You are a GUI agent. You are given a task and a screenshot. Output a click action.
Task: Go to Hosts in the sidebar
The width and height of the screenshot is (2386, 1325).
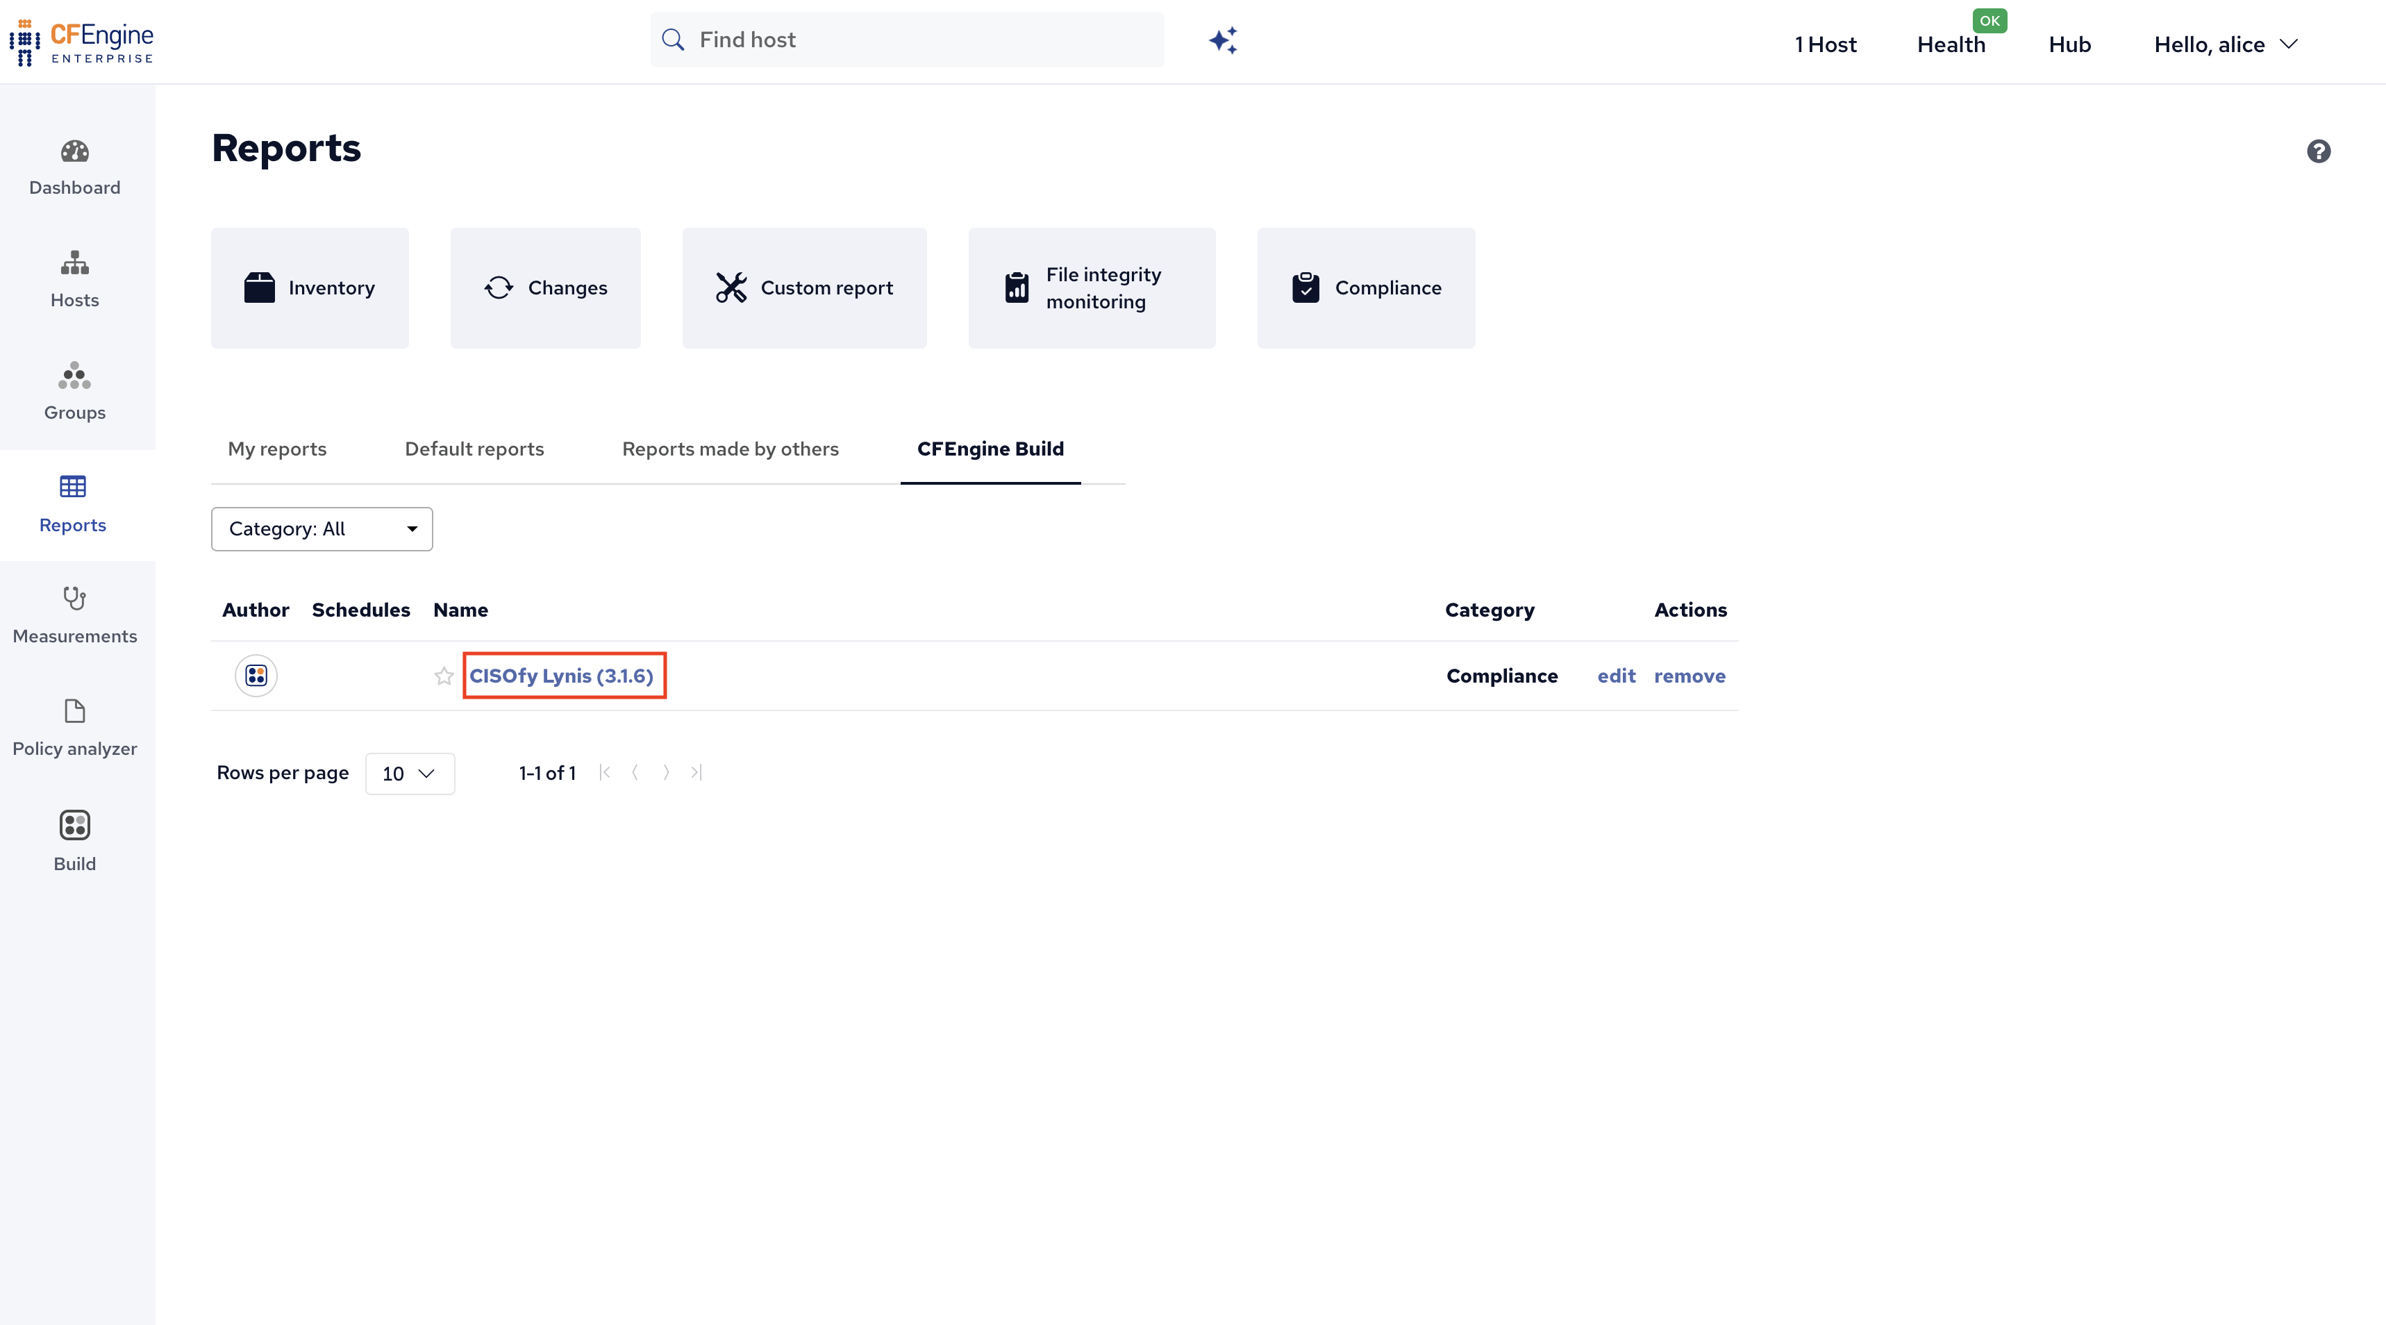tap(75, 280)
